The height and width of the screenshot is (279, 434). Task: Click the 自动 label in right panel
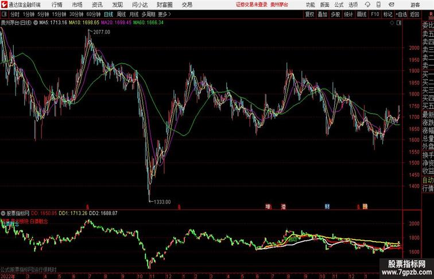[x=428, y=180]
